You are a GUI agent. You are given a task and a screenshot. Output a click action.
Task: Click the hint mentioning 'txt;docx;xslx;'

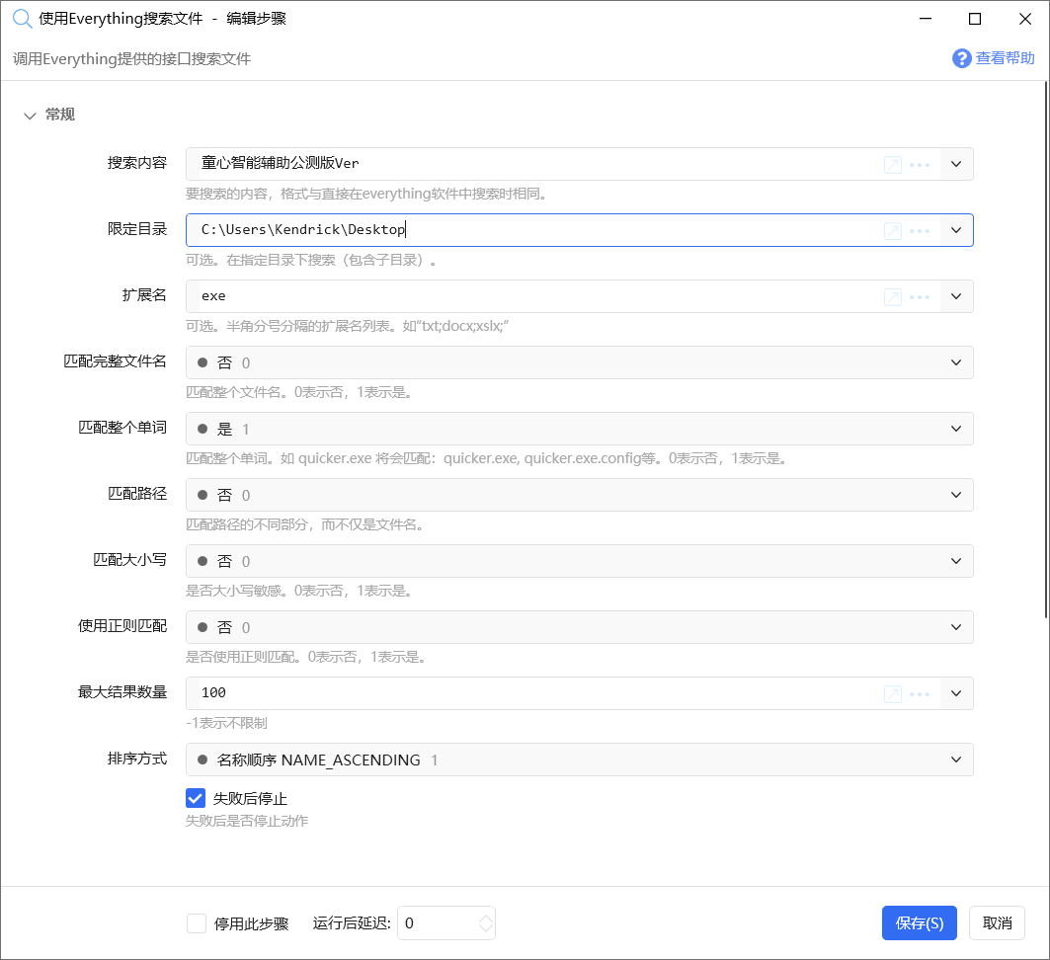348,326
